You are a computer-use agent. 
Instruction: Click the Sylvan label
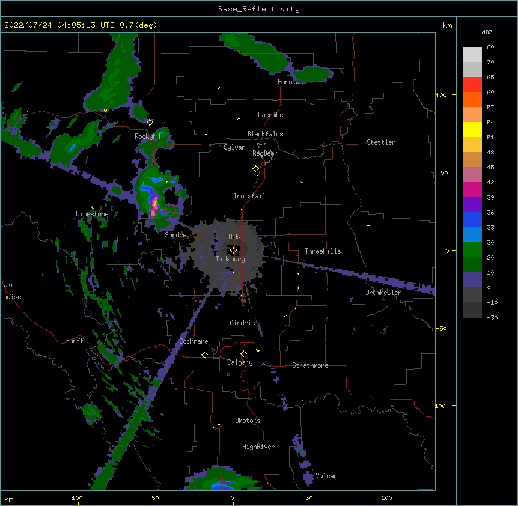[234, 147]
